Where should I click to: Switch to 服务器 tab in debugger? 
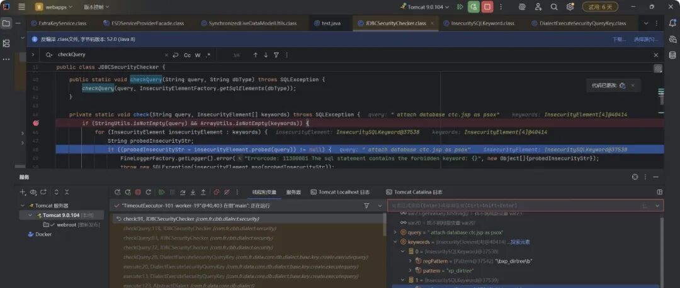[293, 192]
